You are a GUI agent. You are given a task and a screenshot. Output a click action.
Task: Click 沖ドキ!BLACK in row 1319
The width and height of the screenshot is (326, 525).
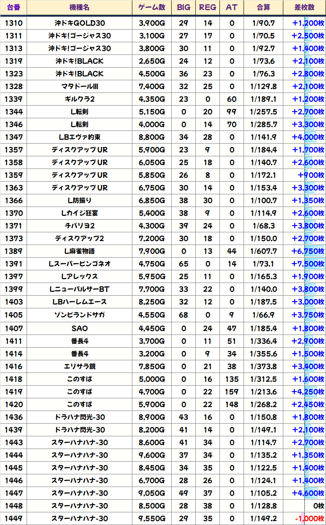pyautogui.click(x=79, y=61)
